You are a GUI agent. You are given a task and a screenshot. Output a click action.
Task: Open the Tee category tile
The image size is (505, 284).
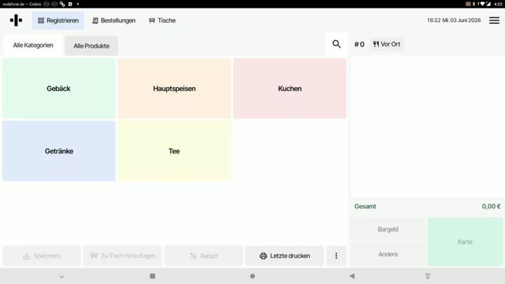click(x=174, y=151)
